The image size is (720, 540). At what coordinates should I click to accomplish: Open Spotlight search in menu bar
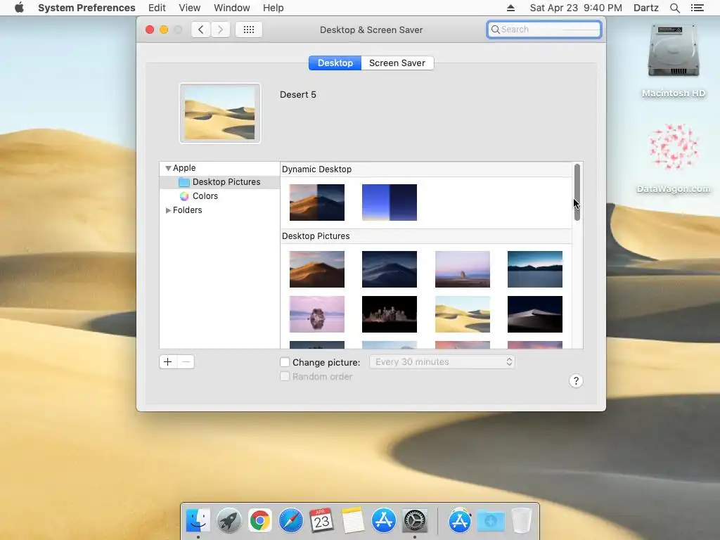click(x=674, y=8)
